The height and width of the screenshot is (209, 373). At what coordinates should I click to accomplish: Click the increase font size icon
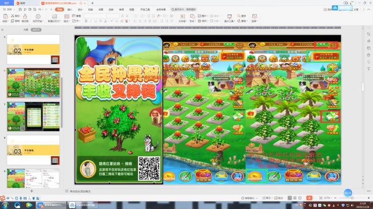pyautogui.click(x=122, y=16)
